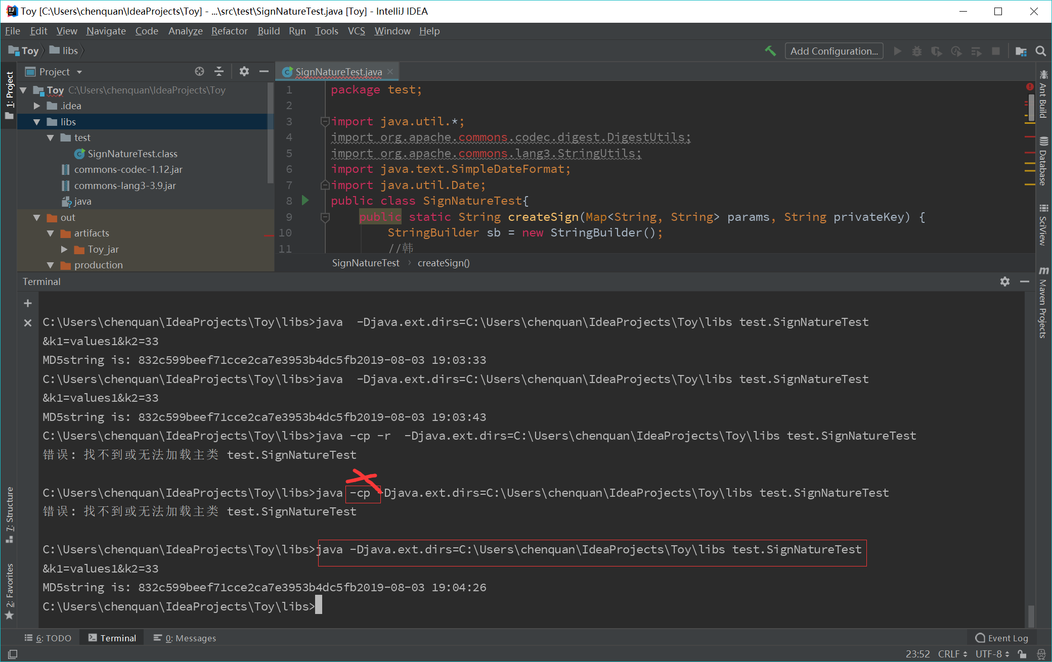The height and width of the screenshot is (662, 1052).
Task: Collapse the Toy root node
Action: 23,90
